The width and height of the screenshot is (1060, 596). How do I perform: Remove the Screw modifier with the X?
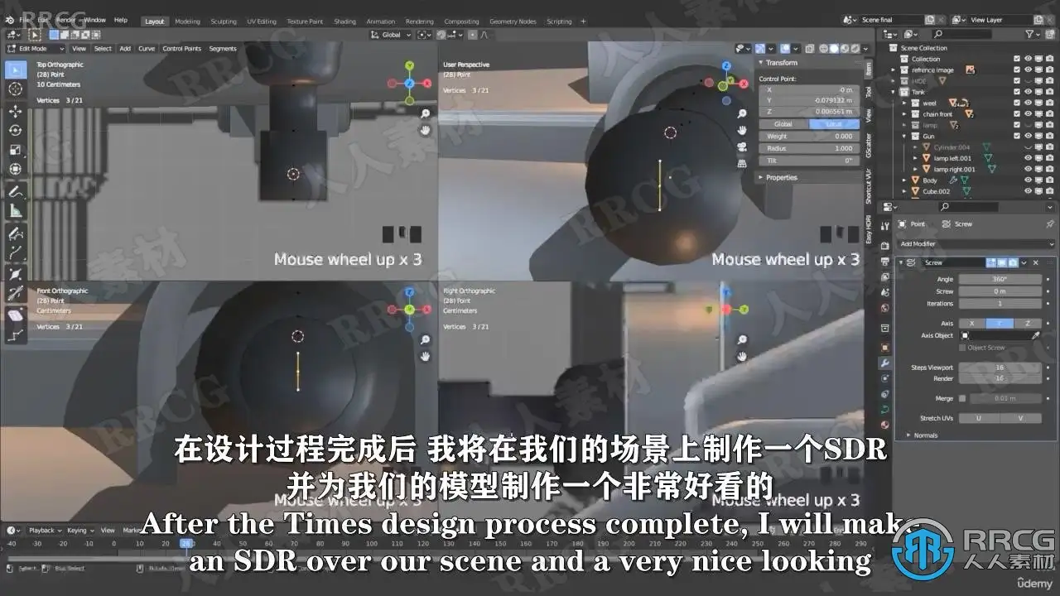[1035, 262]
